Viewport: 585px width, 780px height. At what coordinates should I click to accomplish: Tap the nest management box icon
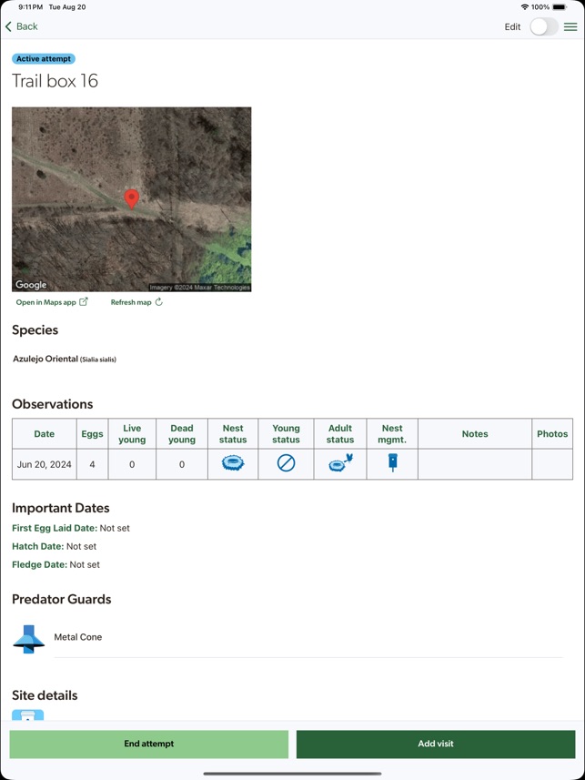(x=392, y=463)
